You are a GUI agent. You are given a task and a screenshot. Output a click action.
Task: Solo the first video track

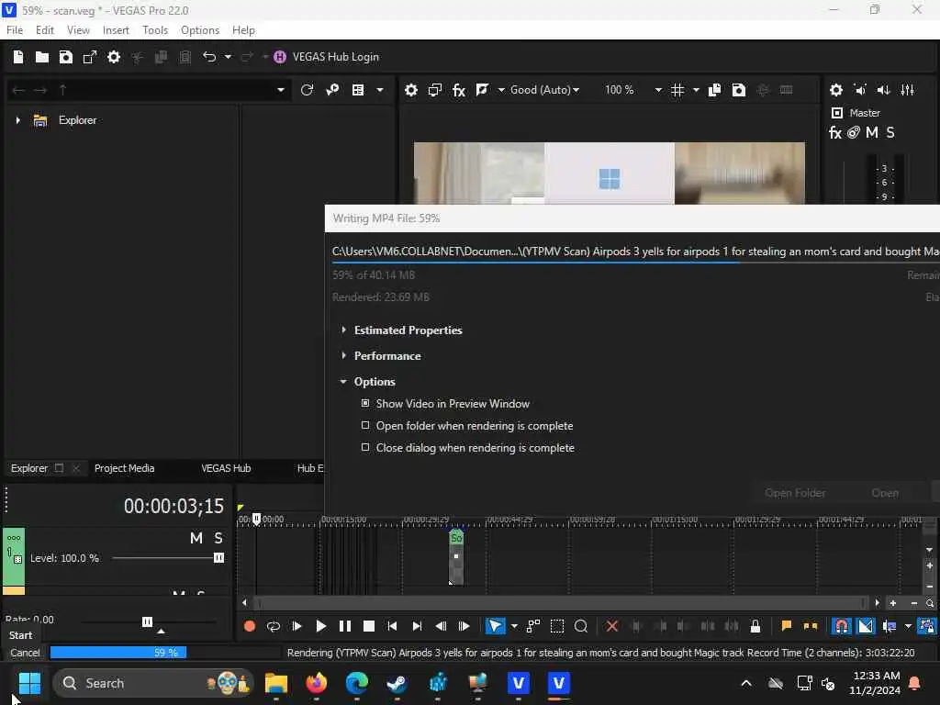(218, 538)
